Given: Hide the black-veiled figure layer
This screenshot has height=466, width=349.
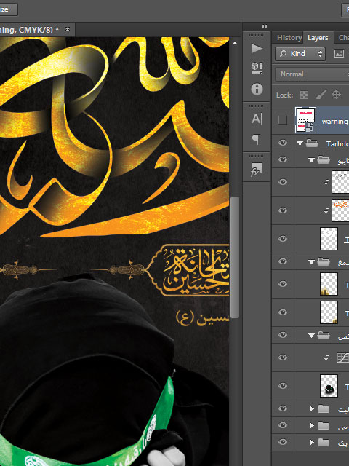Looking at the screenshot, I should click(283, 386).
